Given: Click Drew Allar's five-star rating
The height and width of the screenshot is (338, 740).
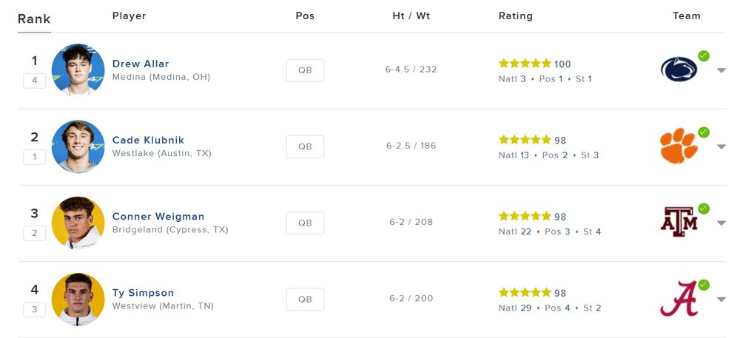Looking at the screenshot, I should click(x=525, y=64).
